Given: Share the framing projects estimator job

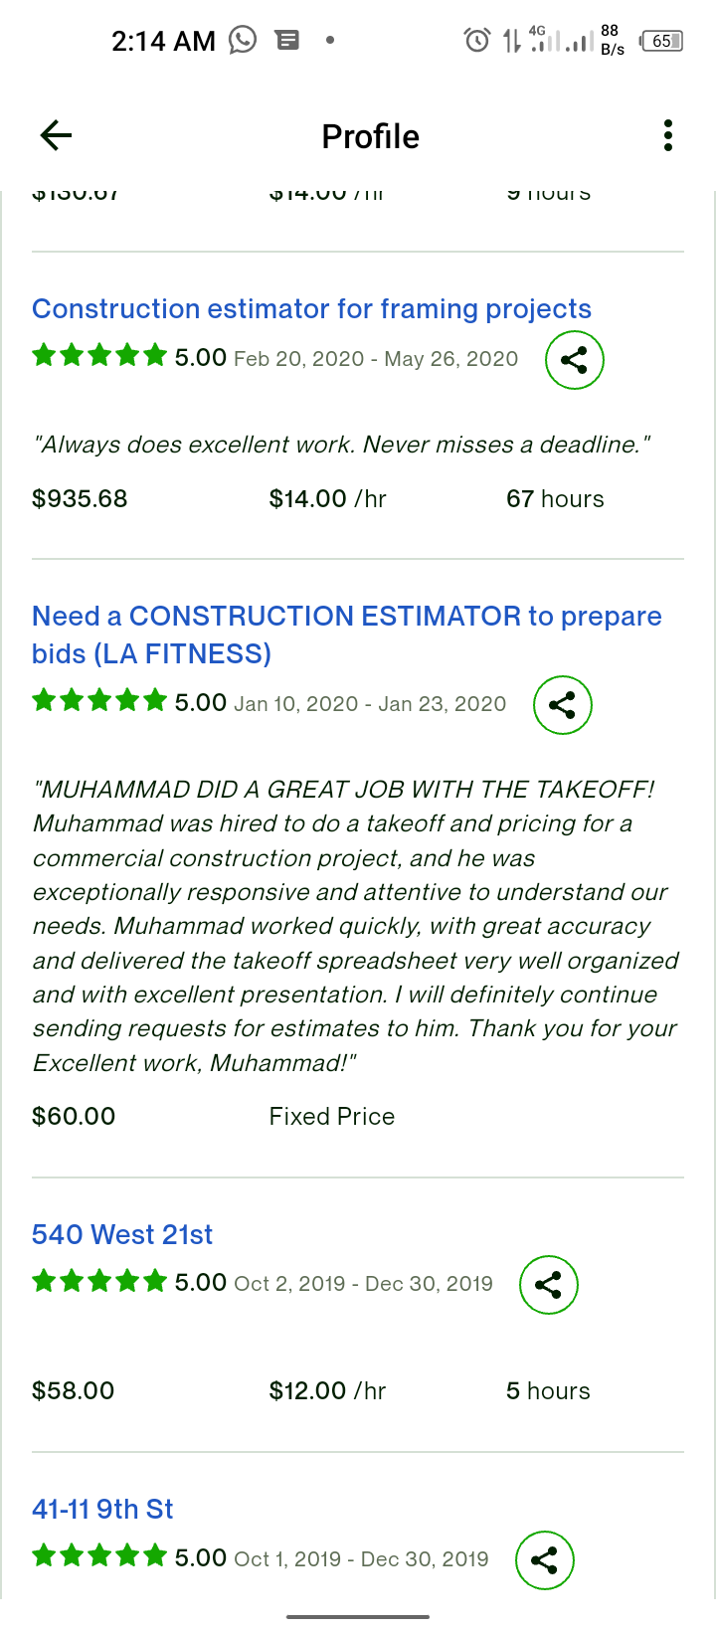Looking at the screenshot, I should (x=574, y=360).
